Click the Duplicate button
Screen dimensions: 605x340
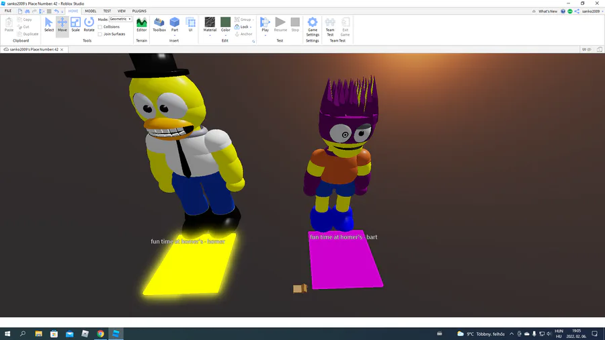pos(28,34)
